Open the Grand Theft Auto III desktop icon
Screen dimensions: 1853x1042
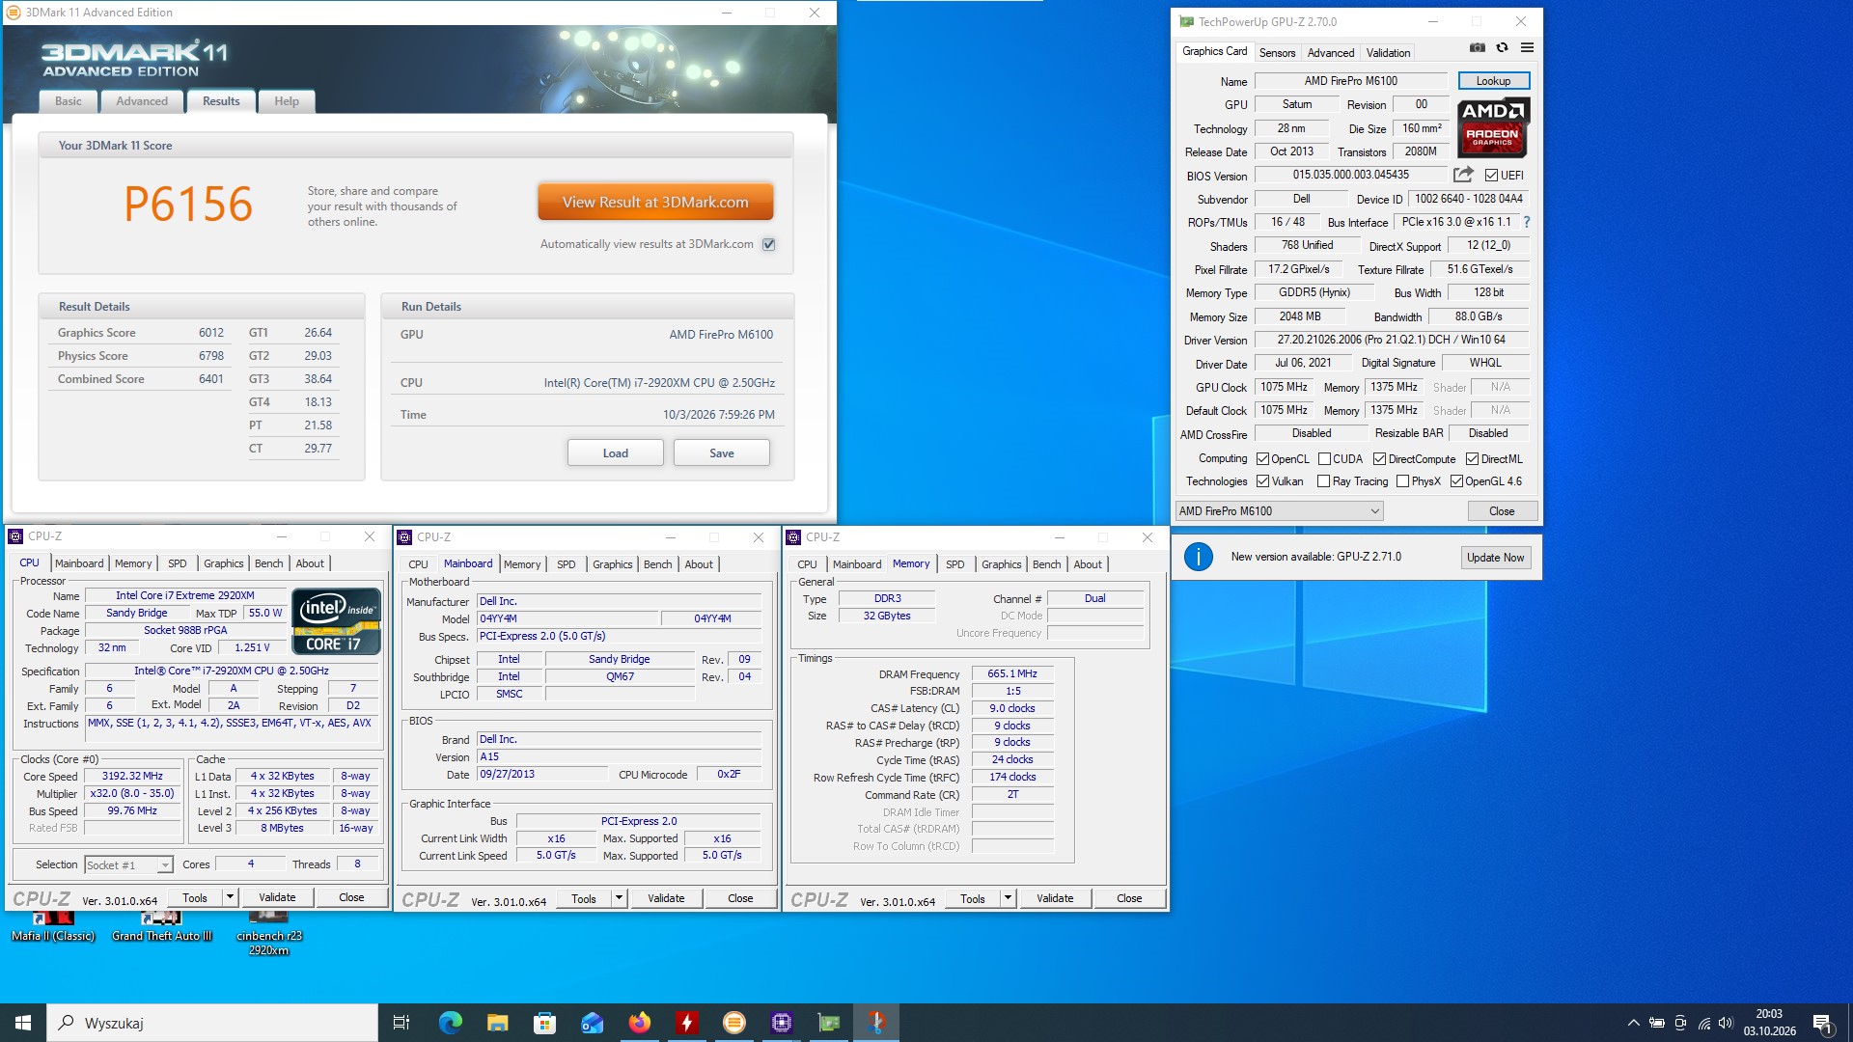click(x=161, y=926)
